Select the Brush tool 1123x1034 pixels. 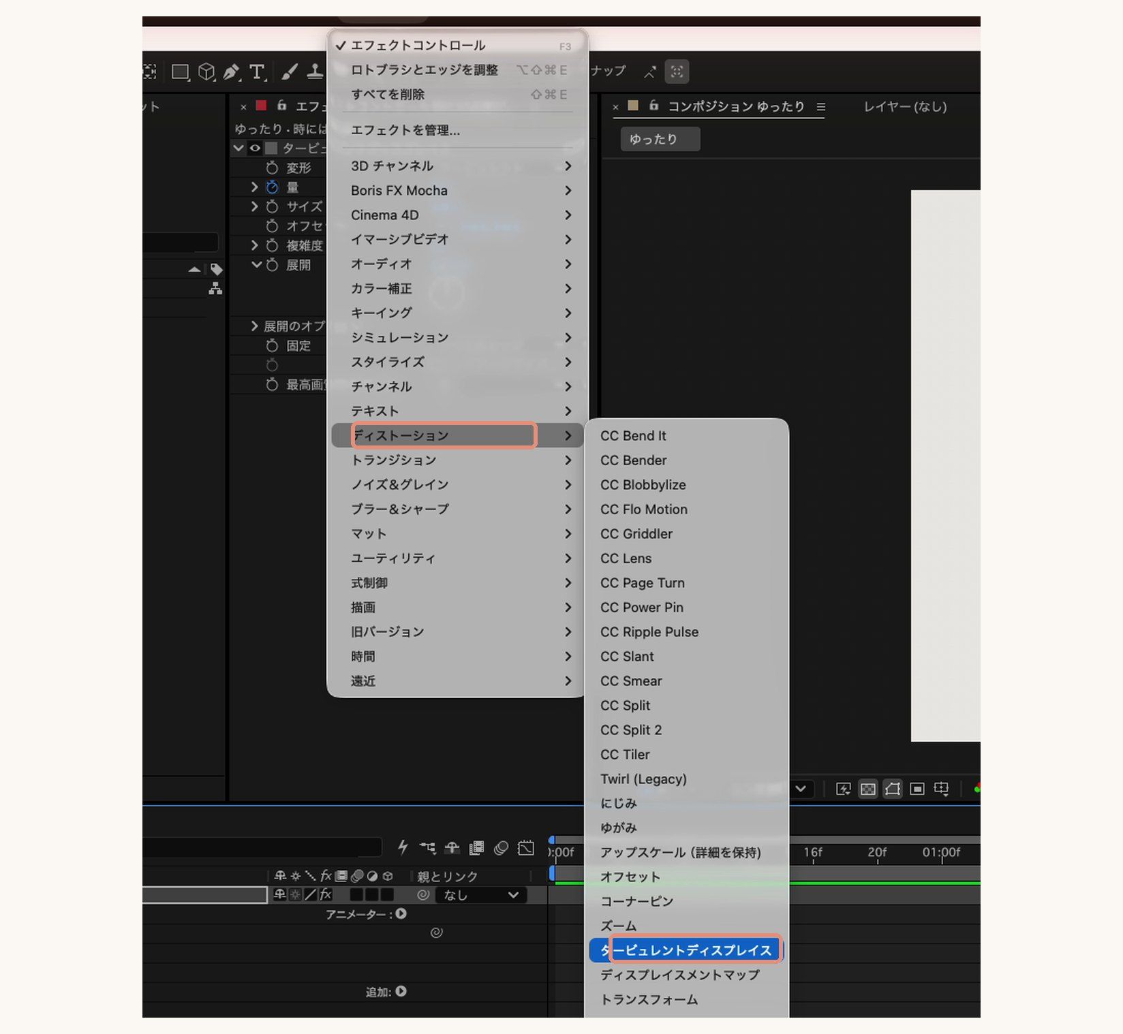289,72
